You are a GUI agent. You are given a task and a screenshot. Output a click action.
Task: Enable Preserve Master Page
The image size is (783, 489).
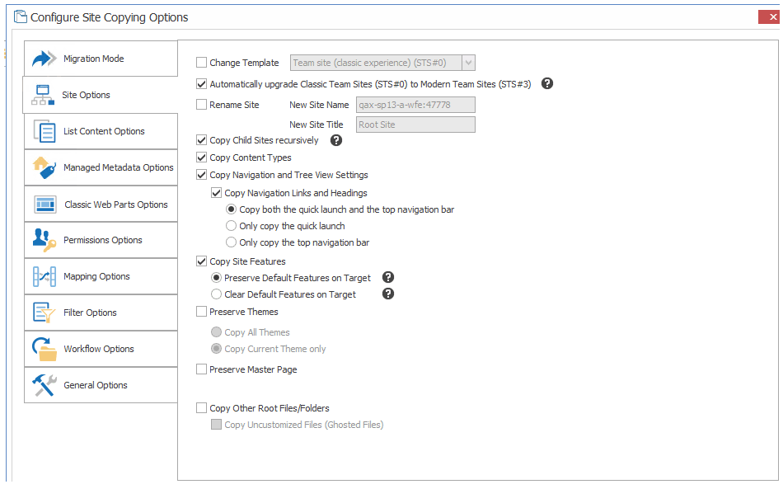coord(201,369)
